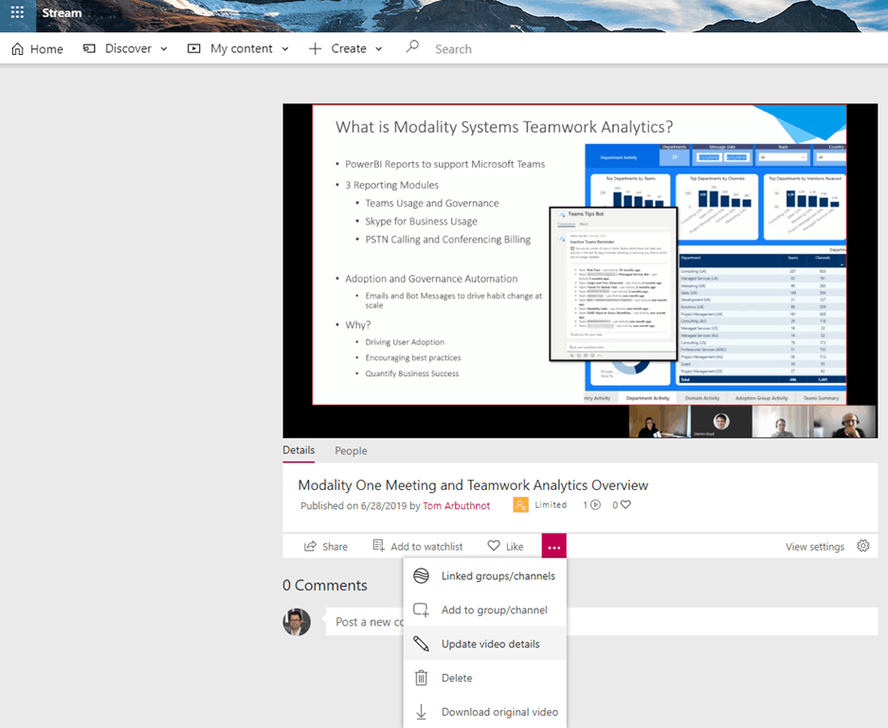Viewport: 888px width, 728px height.
Task: Select Linked groups/channels from menu
Action: (498, 575)
